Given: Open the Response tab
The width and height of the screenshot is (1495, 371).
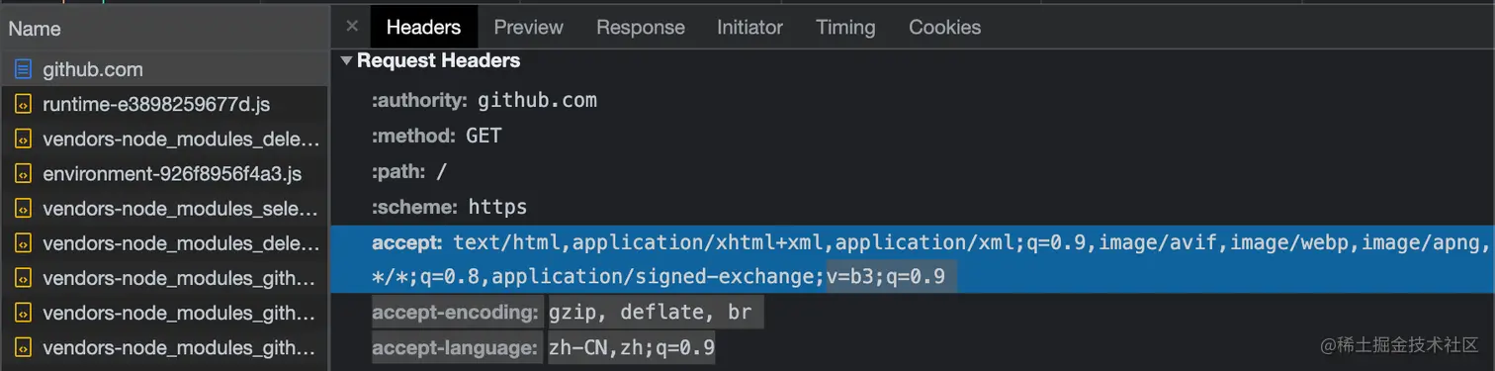Looking at the screenshot, I should (x=641, y=27).
